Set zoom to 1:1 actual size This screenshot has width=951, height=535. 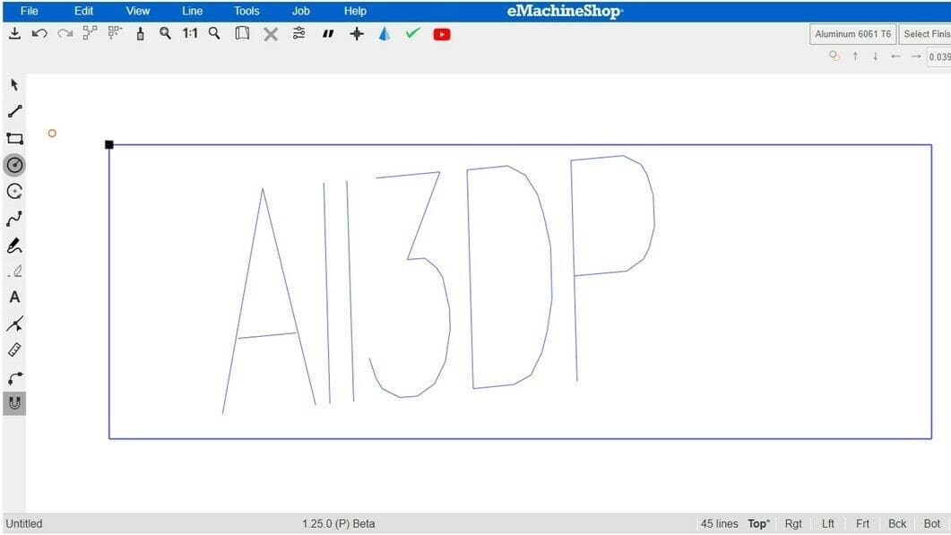pos(190,33)
